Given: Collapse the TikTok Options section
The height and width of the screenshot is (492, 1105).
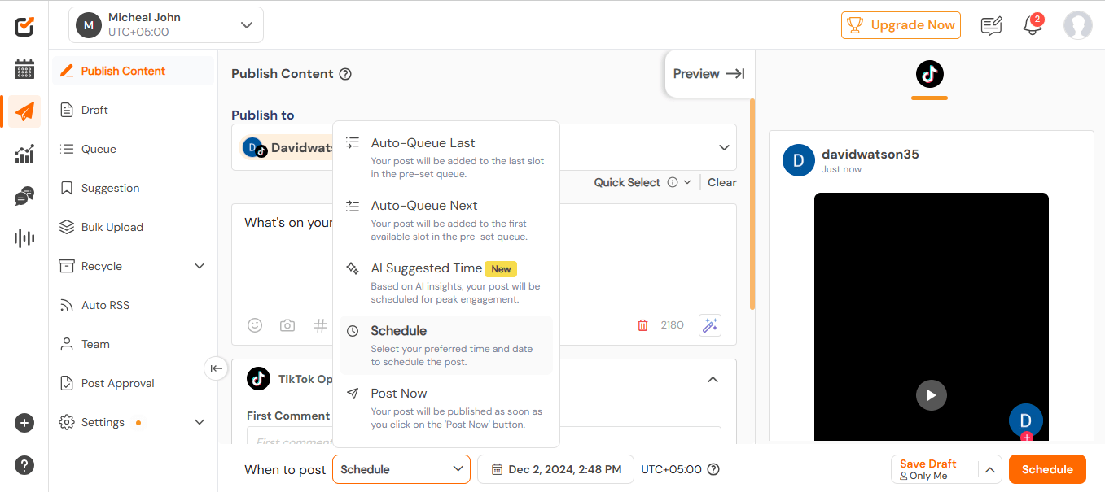Looking at the screenshot, I should pos(713,379).
